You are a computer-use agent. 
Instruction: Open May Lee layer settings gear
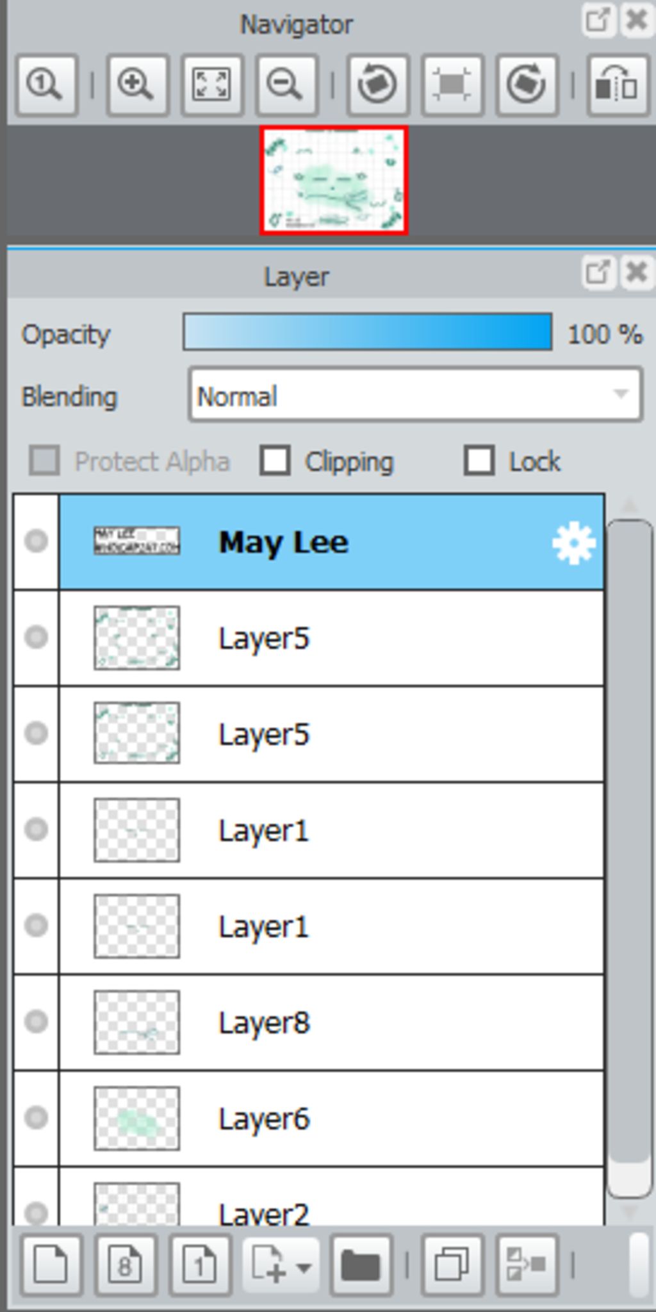click(573, 543)
